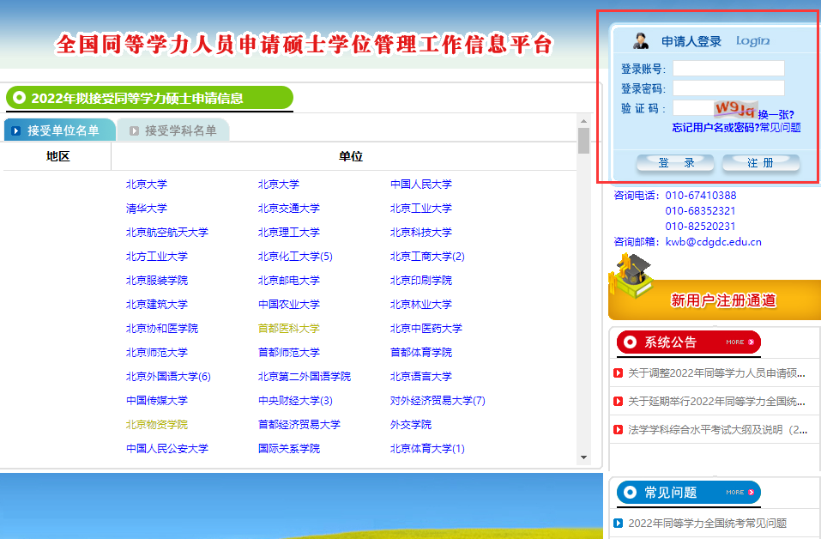The width and height of the screenshot is (821, 539).
Task: Open 忘记用户名或密码? link
Action: point(715,127)
